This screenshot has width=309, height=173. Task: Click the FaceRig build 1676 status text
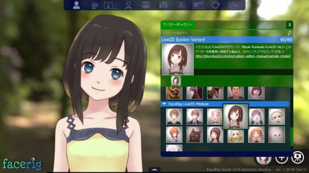(257, 169)
